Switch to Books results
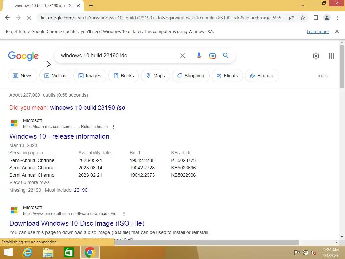The width and height of the screenshot is (345, 259). click(x=123, y=76)
